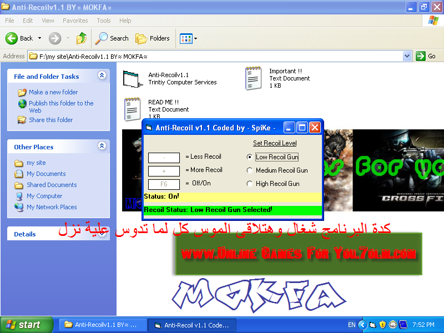The height and width of the screenshot is (333, 444).
Task: Select the Medium Recoil Gun radio button
Action: [249, 170]
